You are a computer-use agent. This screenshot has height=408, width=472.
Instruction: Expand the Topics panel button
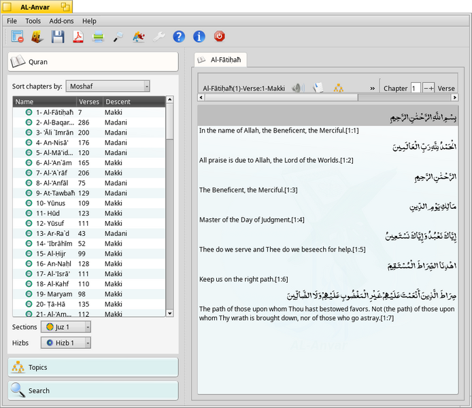tap(93, 367)
